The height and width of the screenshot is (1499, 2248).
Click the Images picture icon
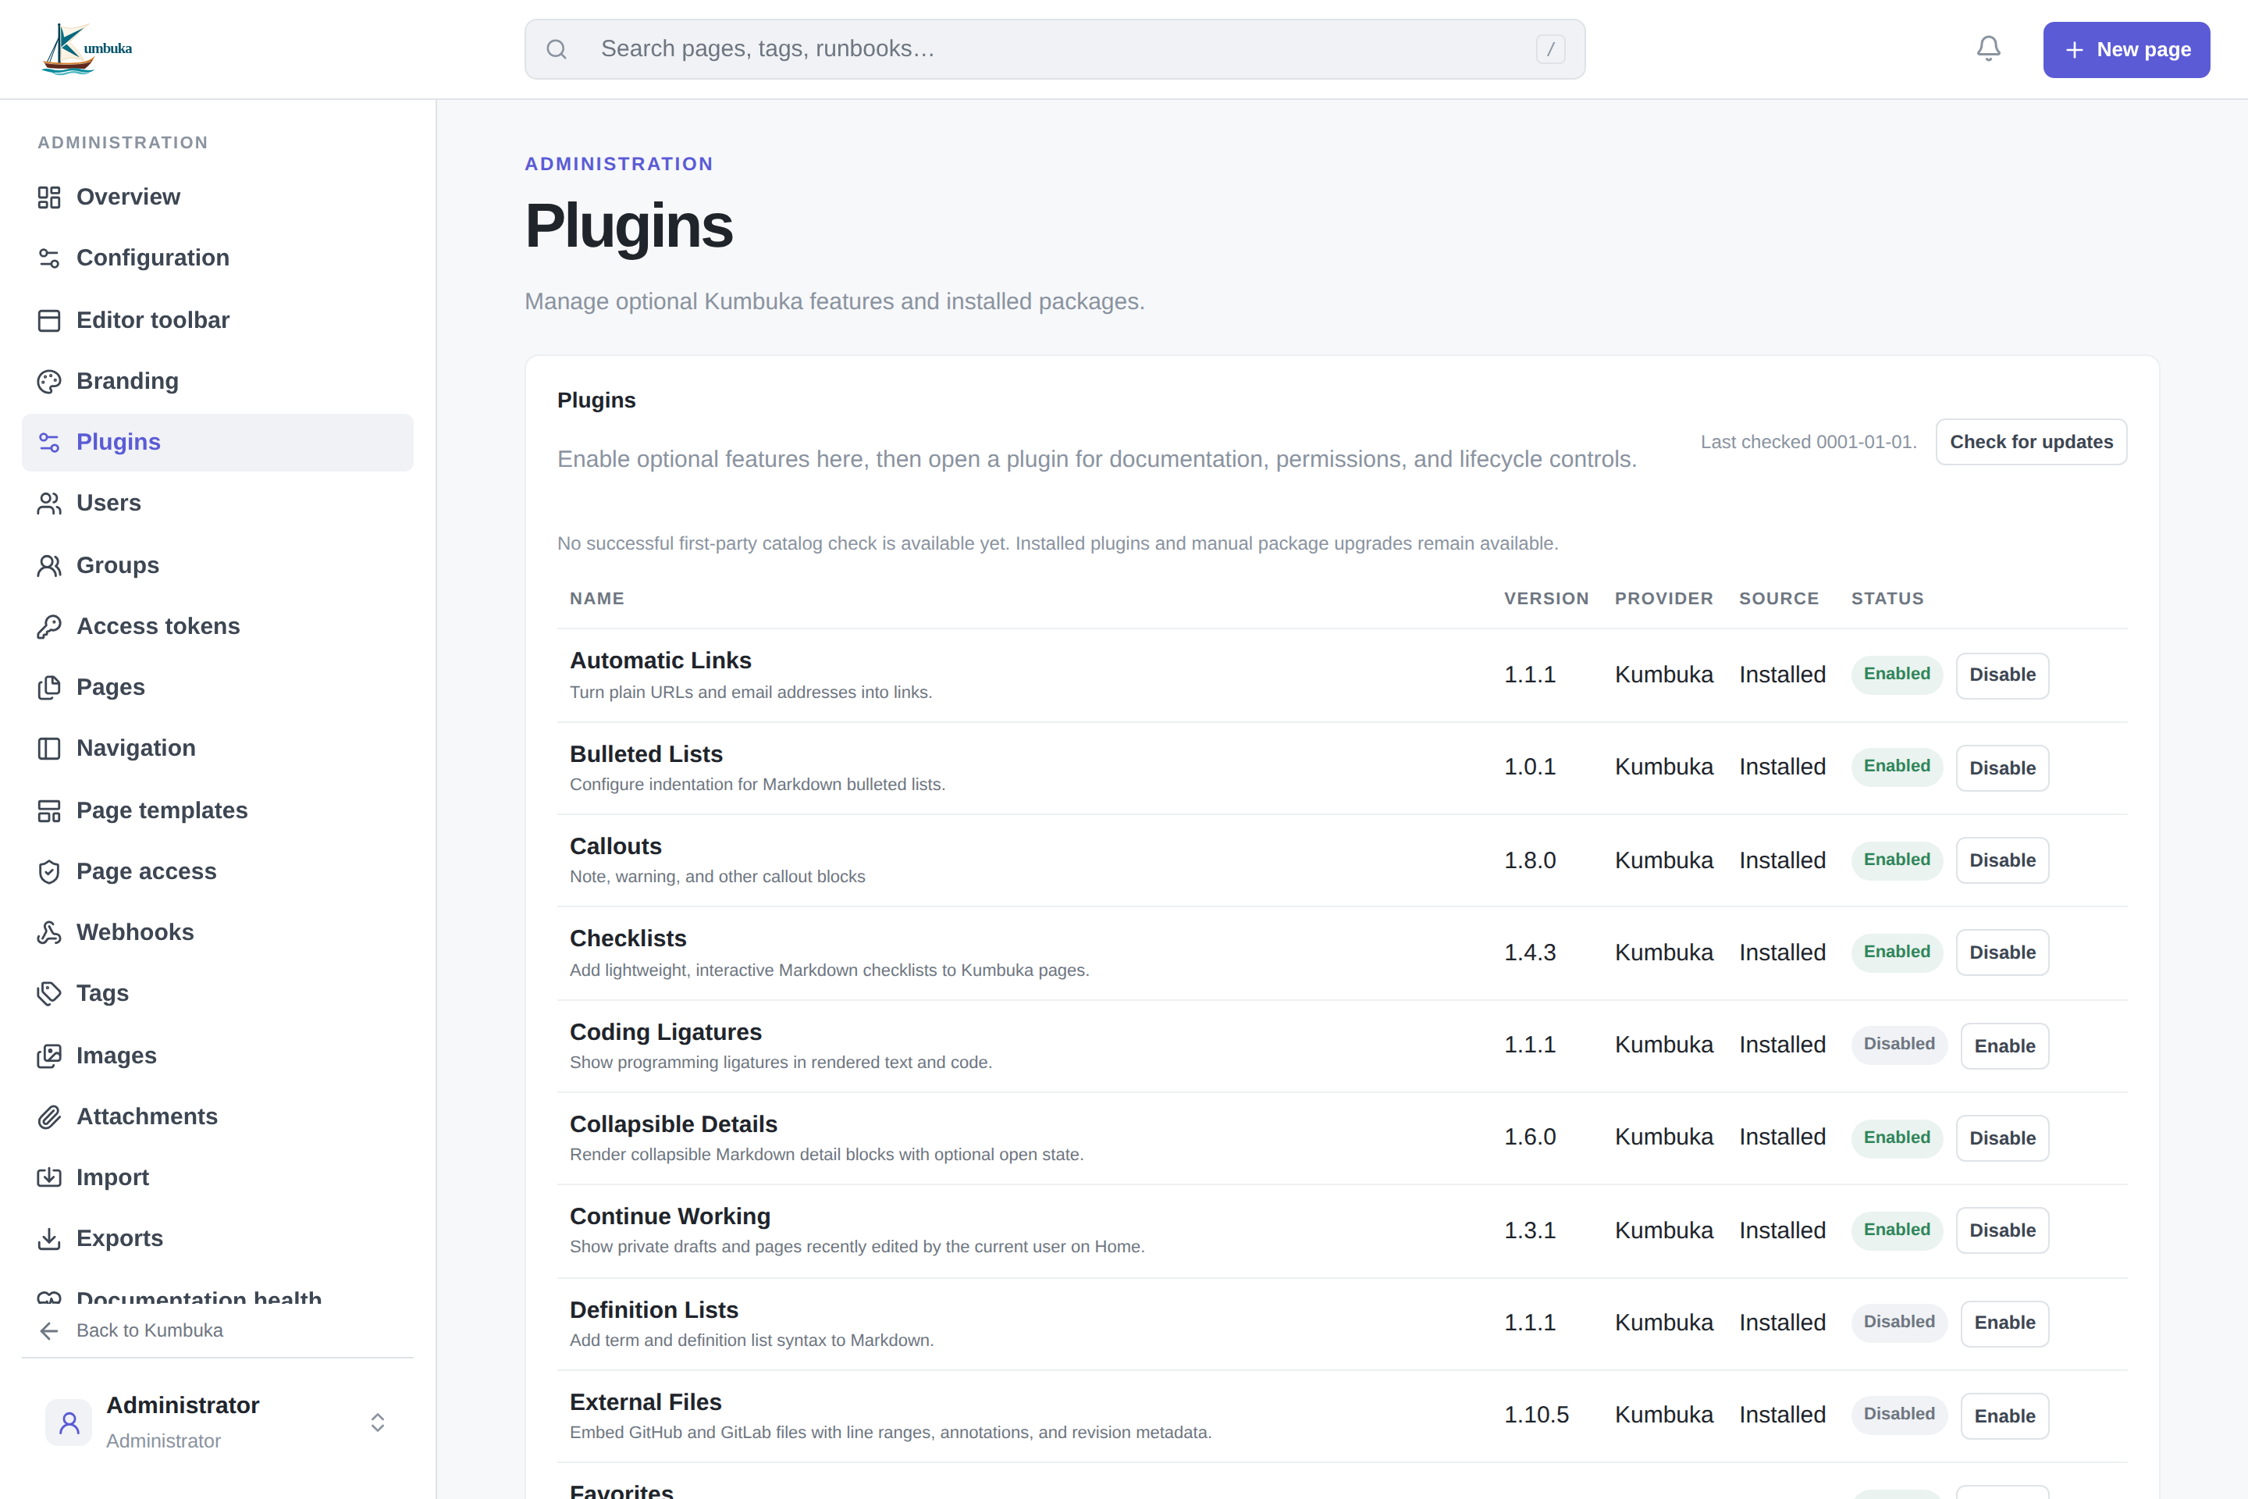48,1056
